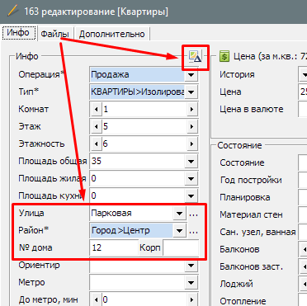The width and height of the screenshot is (307, 306).
Task: Click the pencil icon in title bar
Action: [13, 12]
